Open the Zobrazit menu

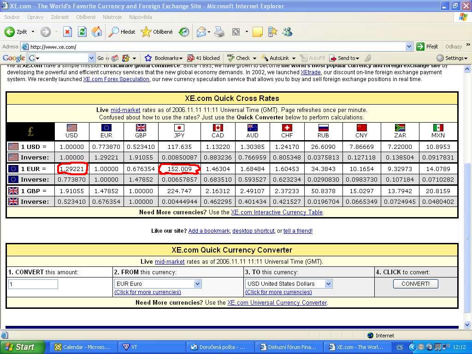[60, 17]
